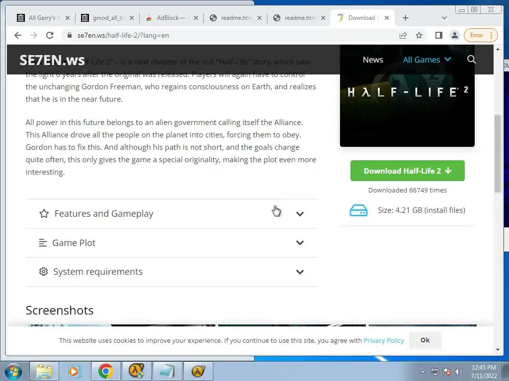Open the SE7EN.ws home logo

point(52,60)
